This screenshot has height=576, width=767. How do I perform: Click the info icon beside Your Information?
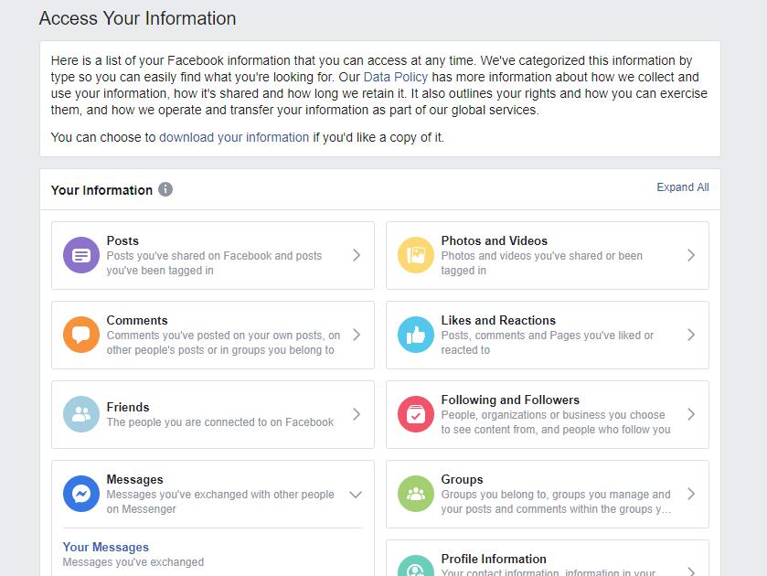[x=165, y=189]
